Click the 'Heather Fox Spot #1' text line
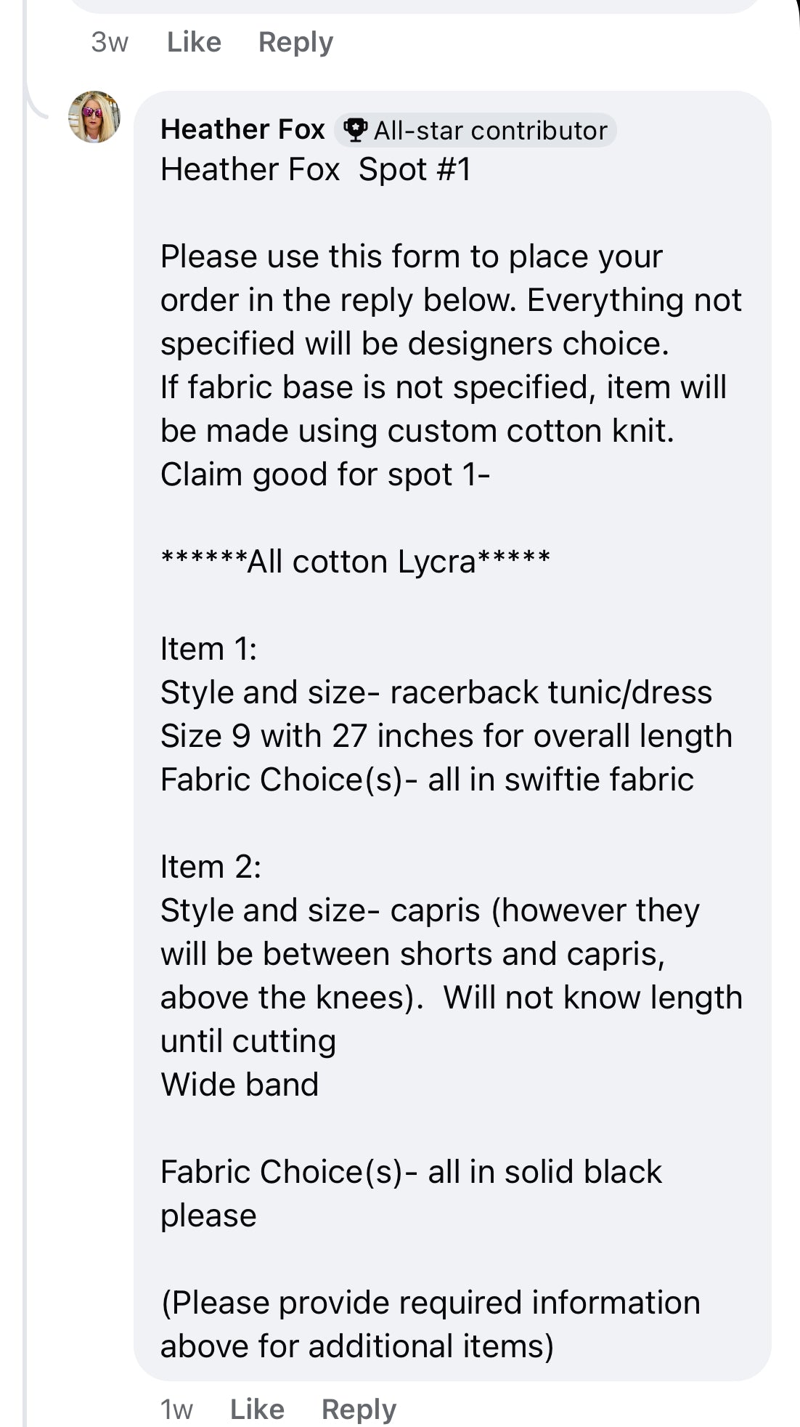Screen dimensions: 800x1427 coord(316,170)
